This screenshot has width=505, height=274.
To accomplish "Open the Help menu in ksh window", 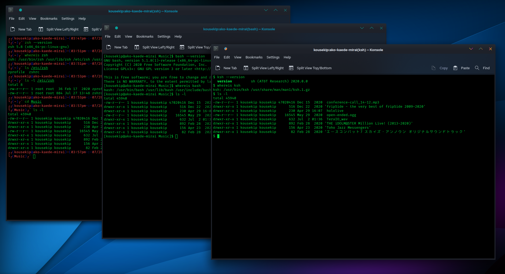I will 287,57.
